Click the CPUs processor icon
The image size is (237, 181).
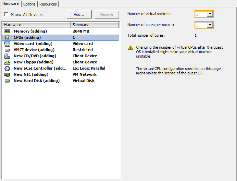[x=7, y=37]
